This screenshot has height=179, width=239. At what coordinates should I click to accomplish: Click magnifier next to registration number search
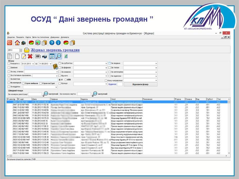[46, 94]
